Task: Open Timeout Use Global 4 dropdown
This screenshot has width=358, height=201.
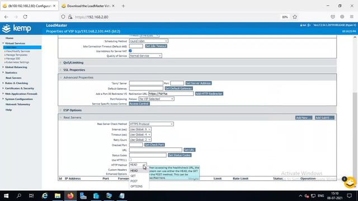Action: tap(140, 135)
